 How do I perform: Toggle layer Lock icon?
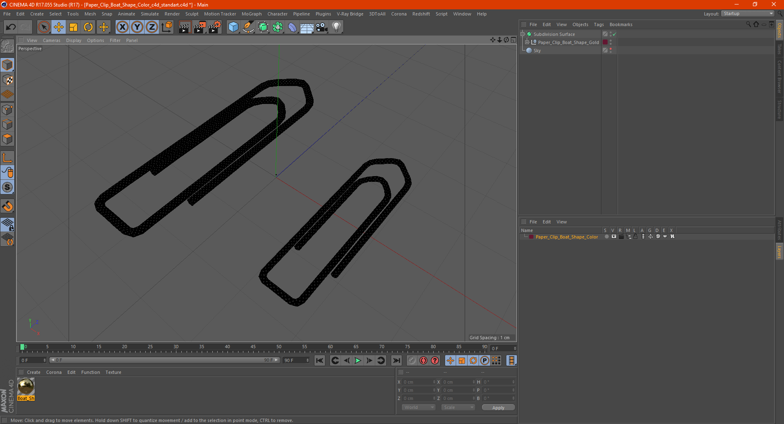coord(635,236)
